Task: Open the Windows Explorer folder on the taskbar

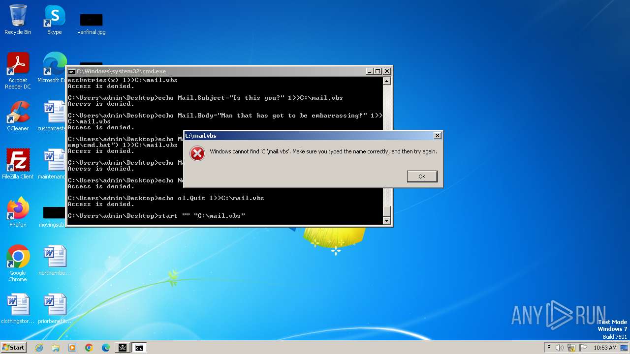Action: pos(56,348)
